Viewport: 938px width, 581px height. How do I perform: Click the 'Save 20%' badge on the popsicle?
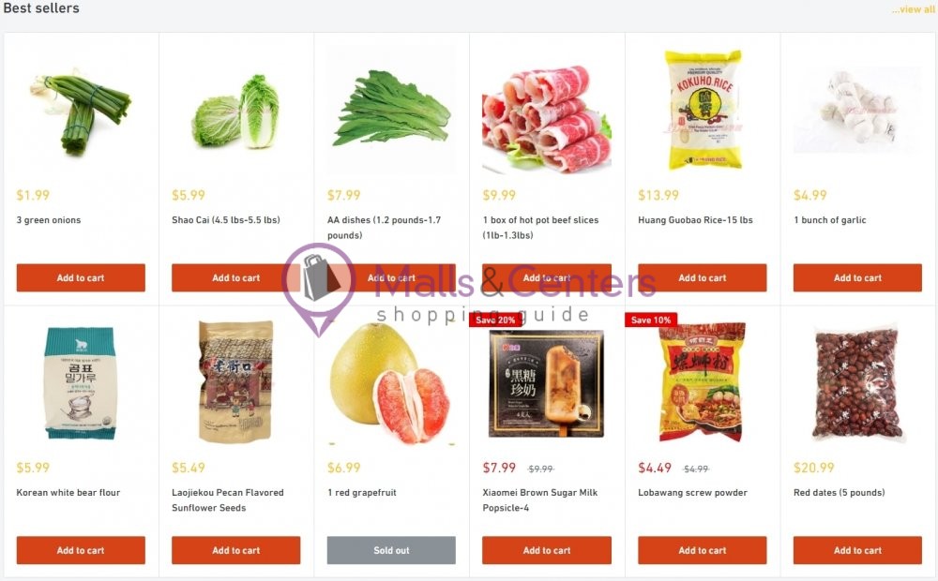(495, 320)
